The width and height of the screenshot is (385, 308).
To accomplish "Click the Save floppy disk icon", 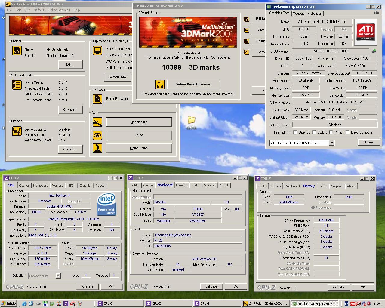I will pyautogui.click(x=247, y=30).
